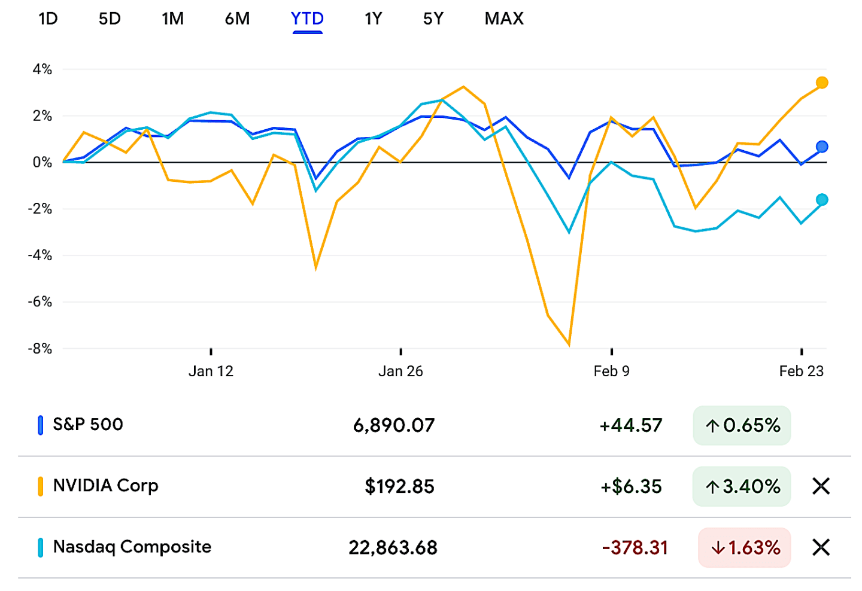Open the S&P 500 index row
This screenshot has height=591, width=862.
pyautogui.click(x=88, y=425)
